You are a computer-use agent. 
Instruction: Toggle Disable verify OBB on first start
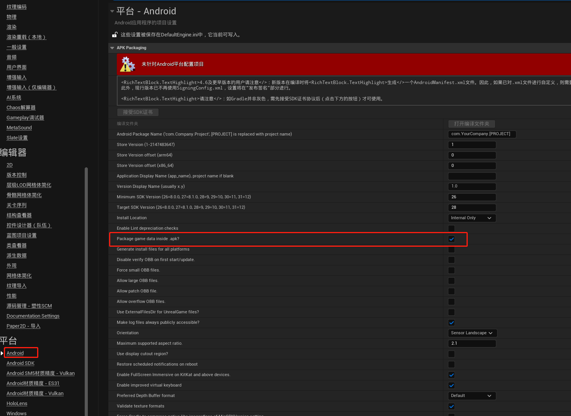(x=451, y=260)
